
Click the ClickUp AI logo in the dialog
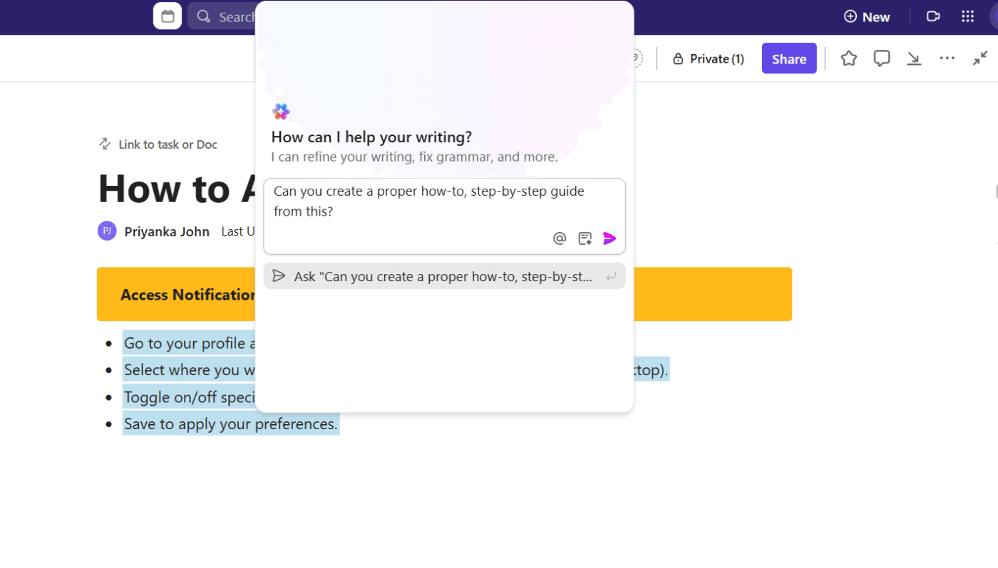[x=280, y=111]
